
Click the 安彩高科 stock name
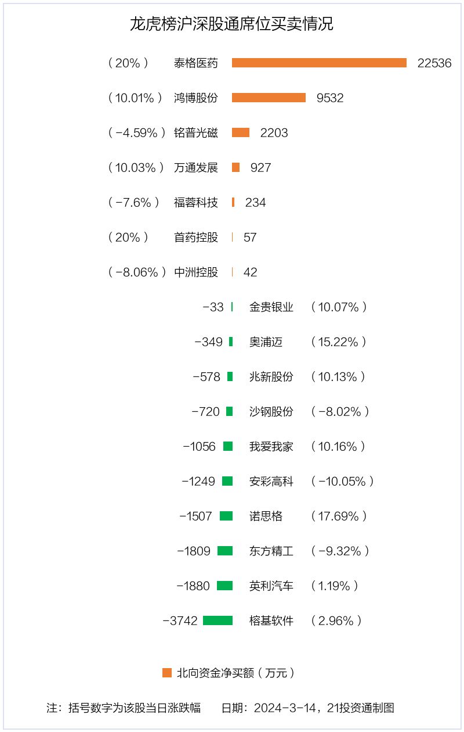(271, 482)
